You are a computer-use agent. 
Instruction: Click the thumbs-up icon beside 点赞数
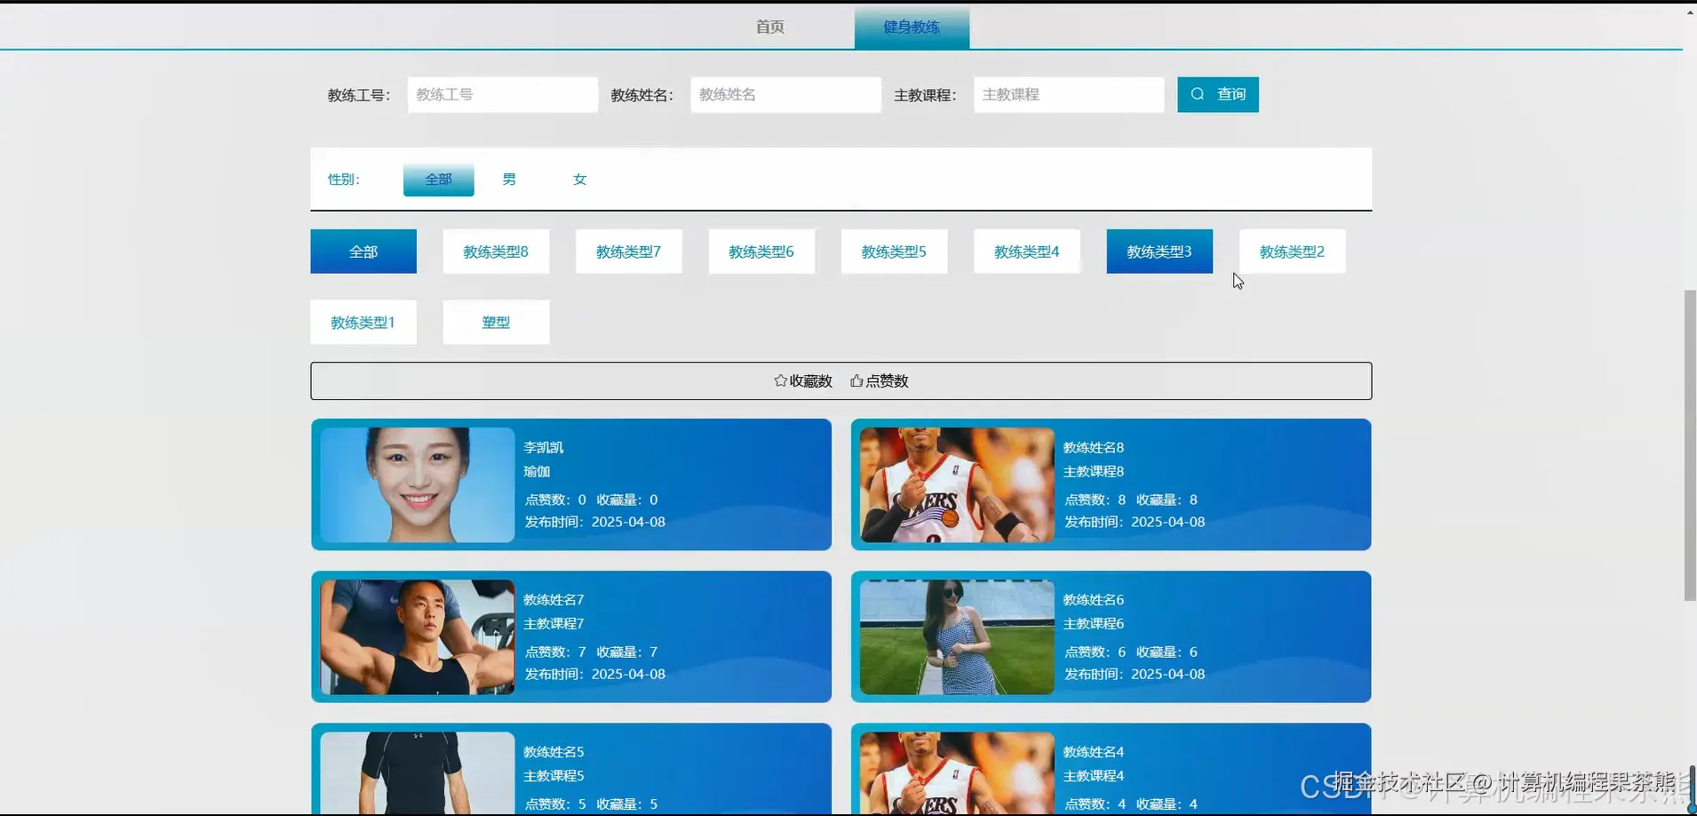pos(856,380)
